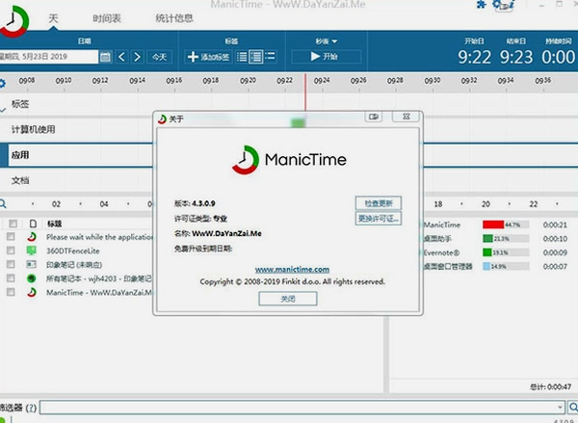Click the 今天 (today) button

[159, 57]
